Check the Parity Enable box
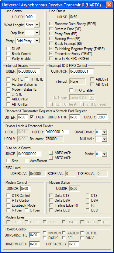This screenshot has height=253, width=114. point(8,58)
